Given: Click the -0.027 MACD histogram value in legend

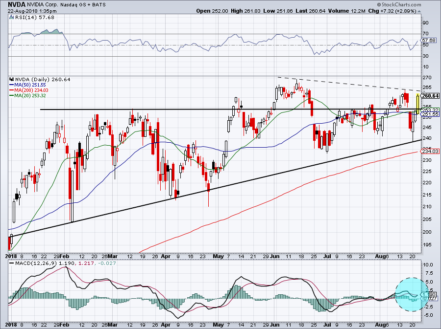Looking at the screenshot, I should 106,263.
